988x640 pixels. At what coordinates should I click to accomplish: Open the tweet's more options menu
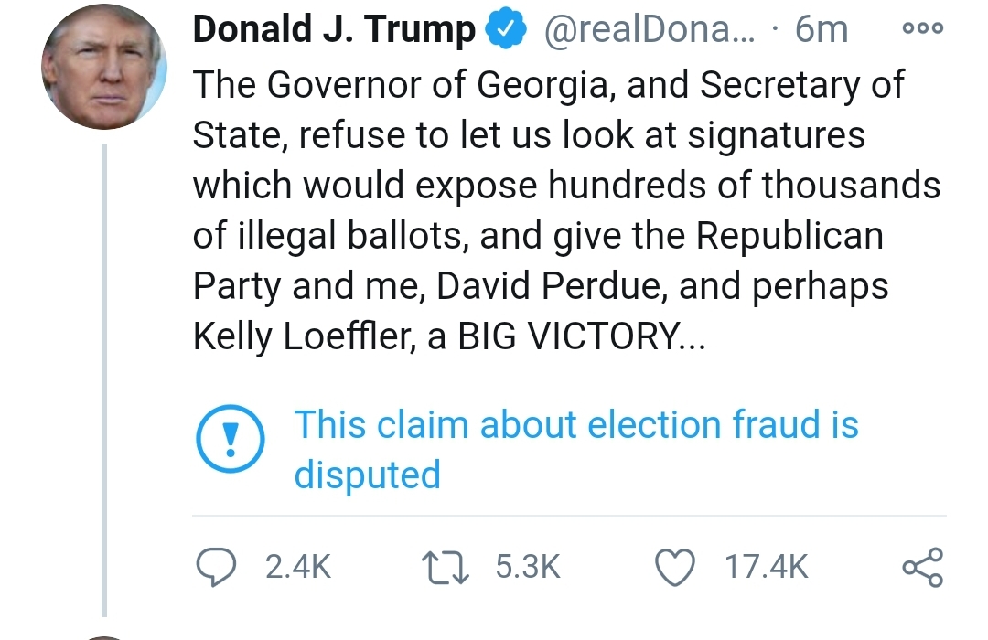[x=922, y=28]
